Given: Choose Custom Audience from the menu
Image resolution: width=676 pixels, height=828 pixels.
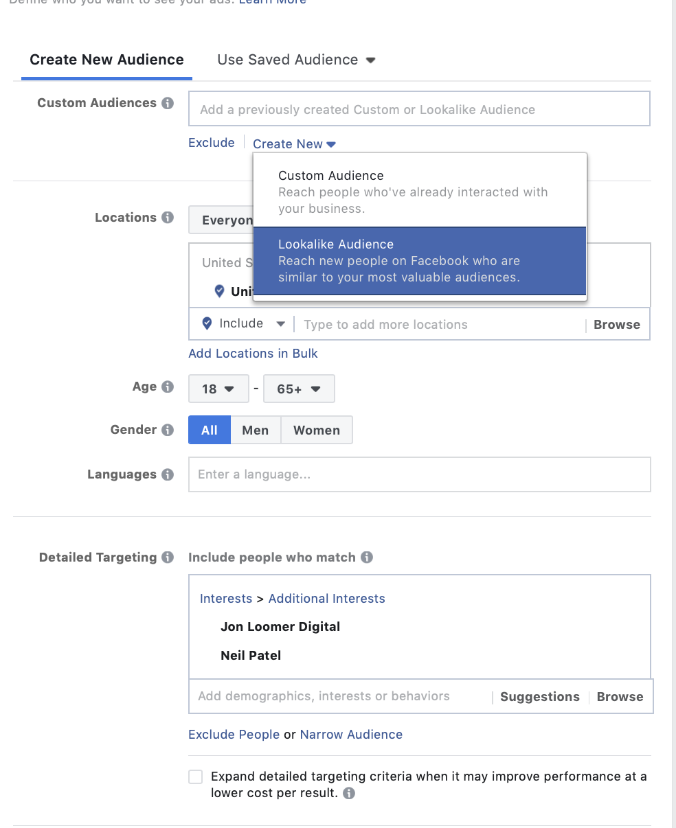Looking at the screenshot, I should (419, 192).
